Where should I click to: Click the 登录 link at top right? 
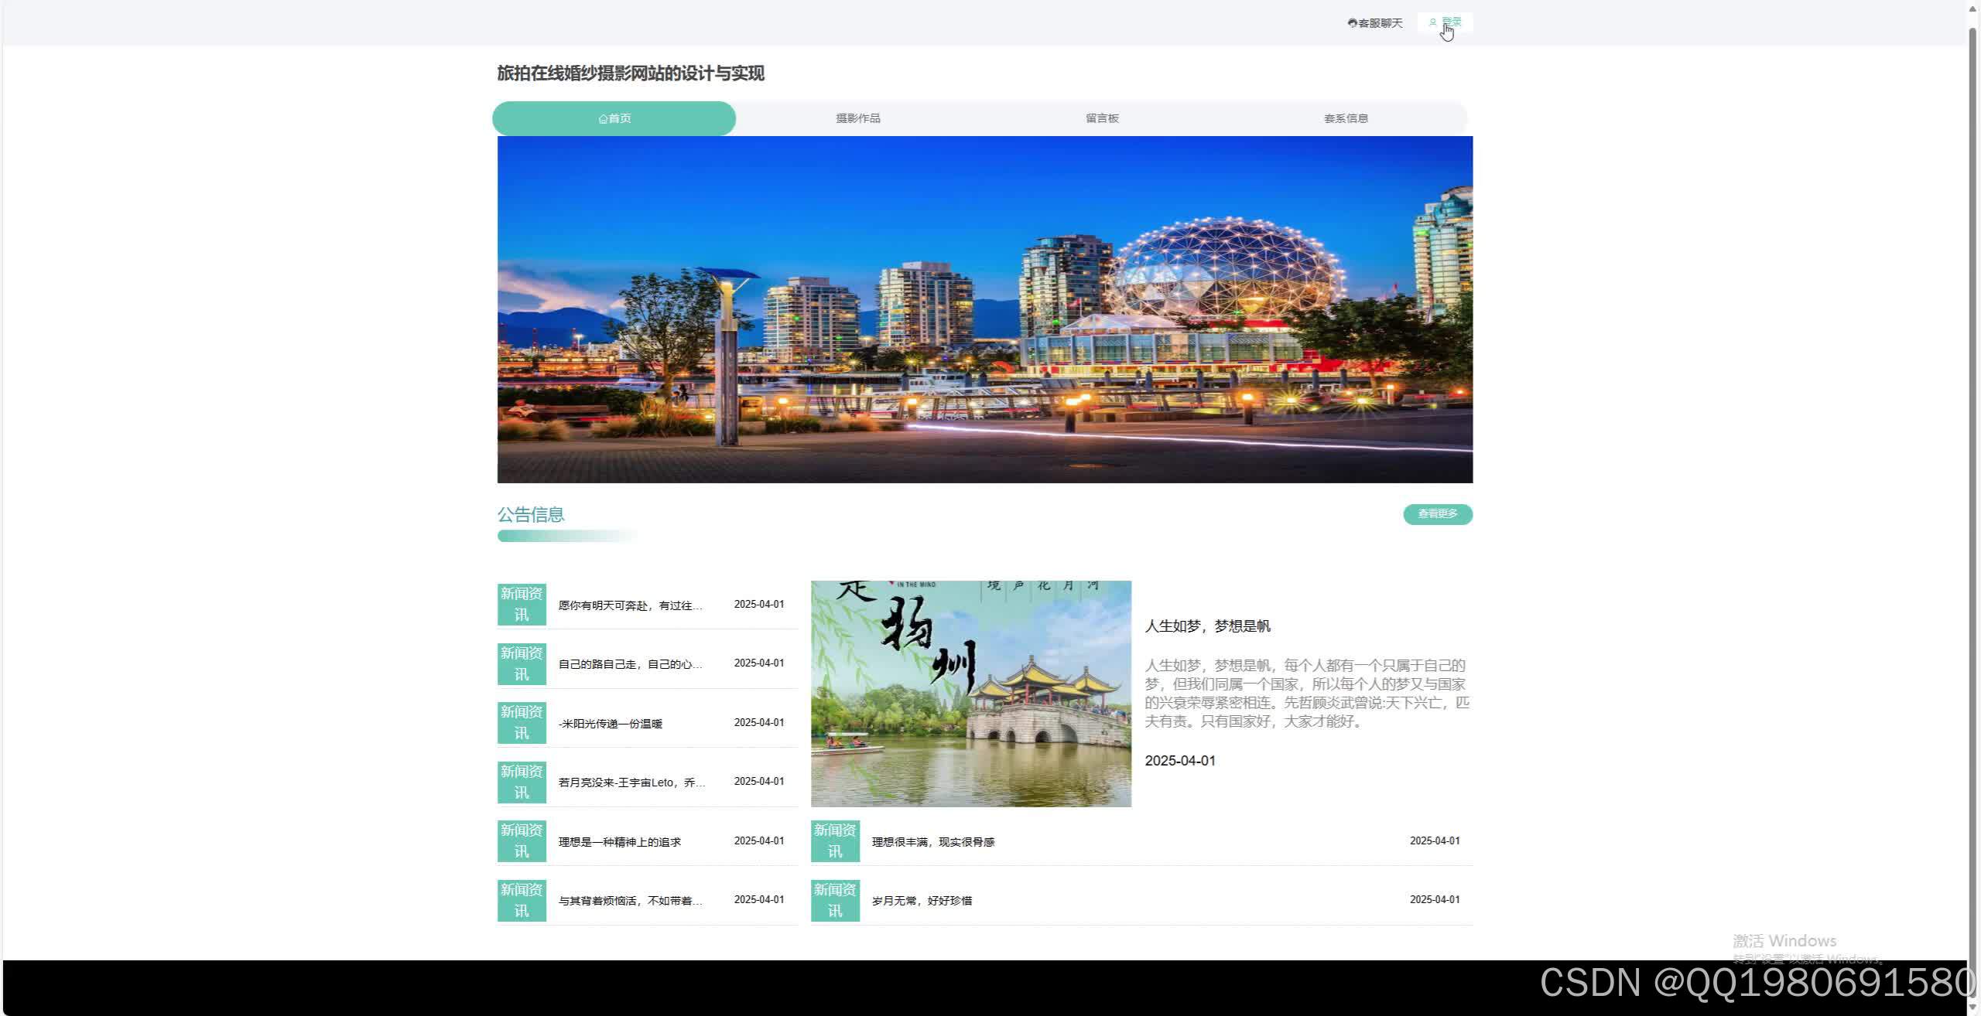click(x=1450, y=22)
